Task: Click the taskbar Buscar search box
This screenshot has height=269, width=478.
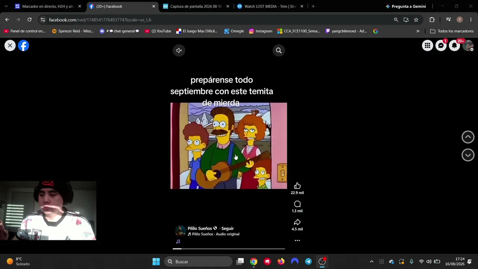Action: click(198, 262)
